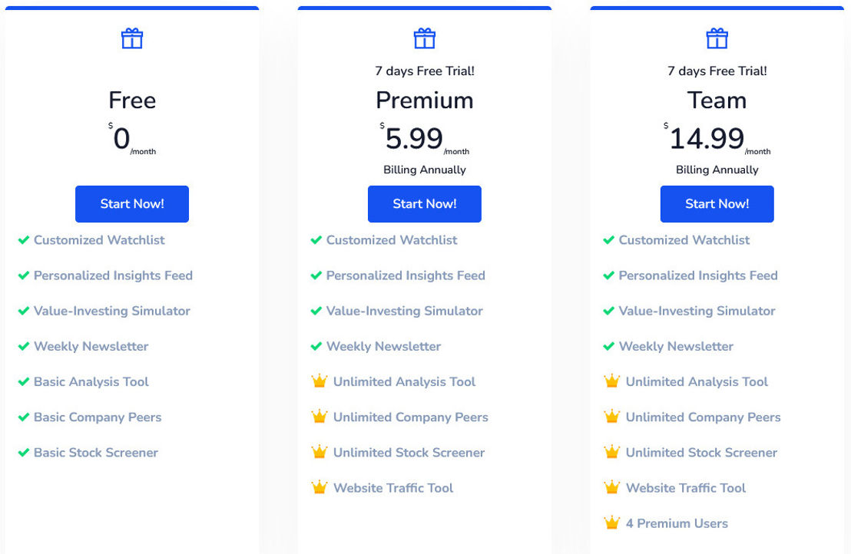Image resolution: width=851 pixels, height=554 pixels.
Task: Click the crown beside Team's Unlimited Stock Screener
Action: [x=611, y=451]
